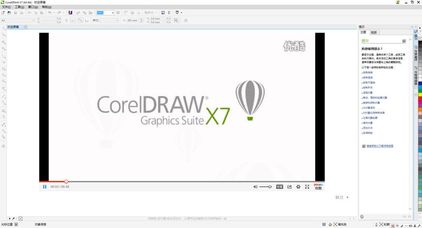Image resolution: width=422 pixels, height=228 pixels.
Task: Click the video quality 标清 button
Action: click(279, 187)
